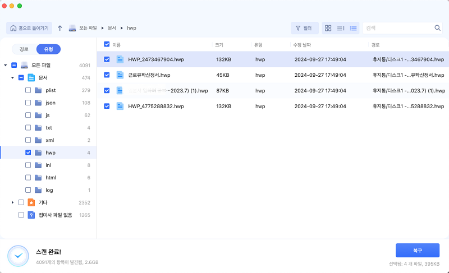Toggle the hwp folder checkbox

pos(28,152)
